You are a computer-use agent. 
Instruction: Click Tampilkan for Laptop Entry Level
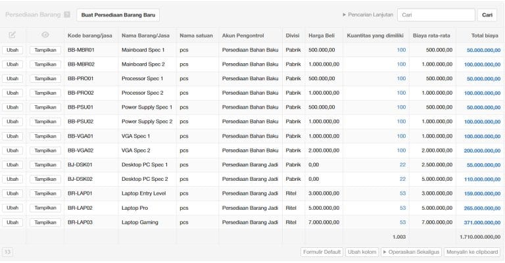tap(45, 193)
